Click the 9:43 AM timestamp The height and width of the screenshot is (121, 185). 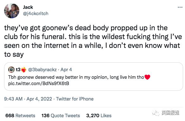pyautogui.click(x=13, y=99)
